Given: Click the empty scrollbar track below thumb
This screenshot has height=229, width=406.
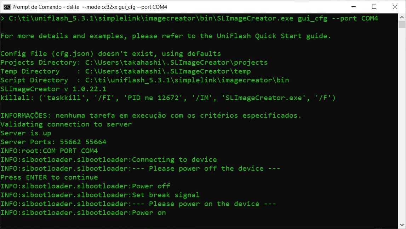Looking at the screenshot, I should (x=402, y=125).
